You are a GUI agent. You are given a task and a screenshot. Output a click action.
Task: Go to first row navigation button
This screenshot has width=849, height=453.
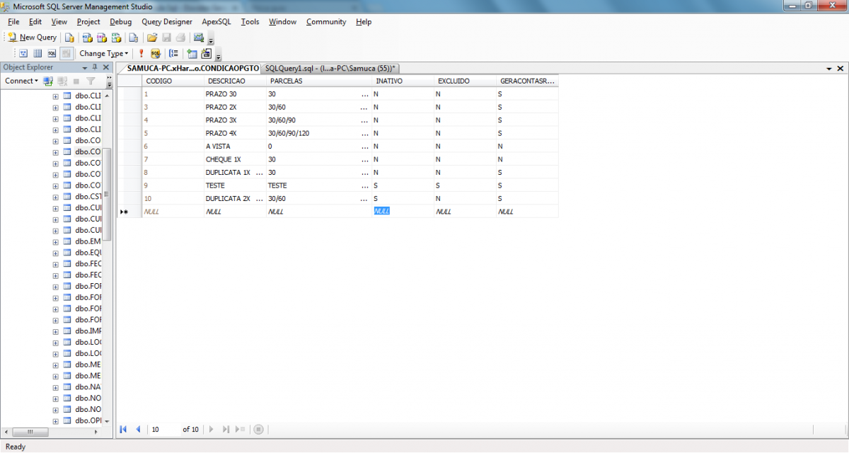click(124, 429)
